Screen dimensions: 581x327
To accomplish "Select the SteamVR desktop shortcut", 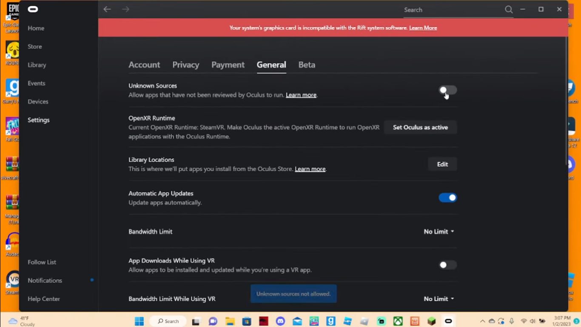I will (12, 283).
